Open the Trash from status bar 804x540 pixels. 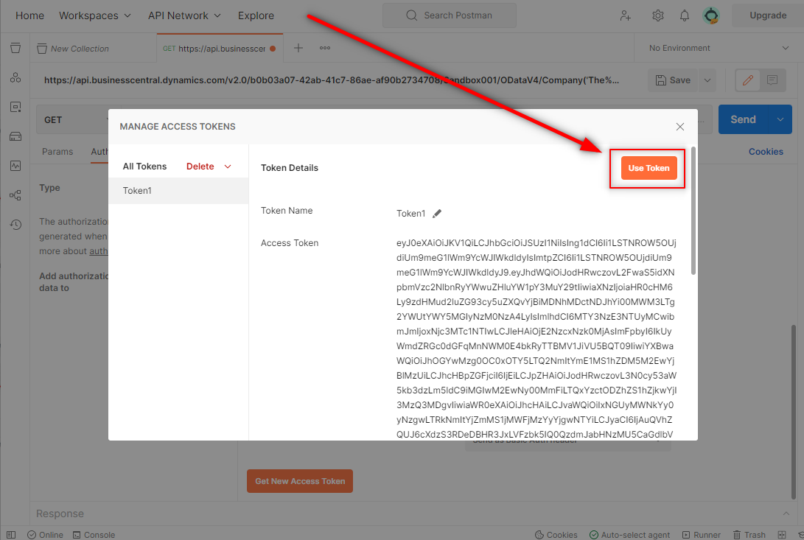coord(749,534)
